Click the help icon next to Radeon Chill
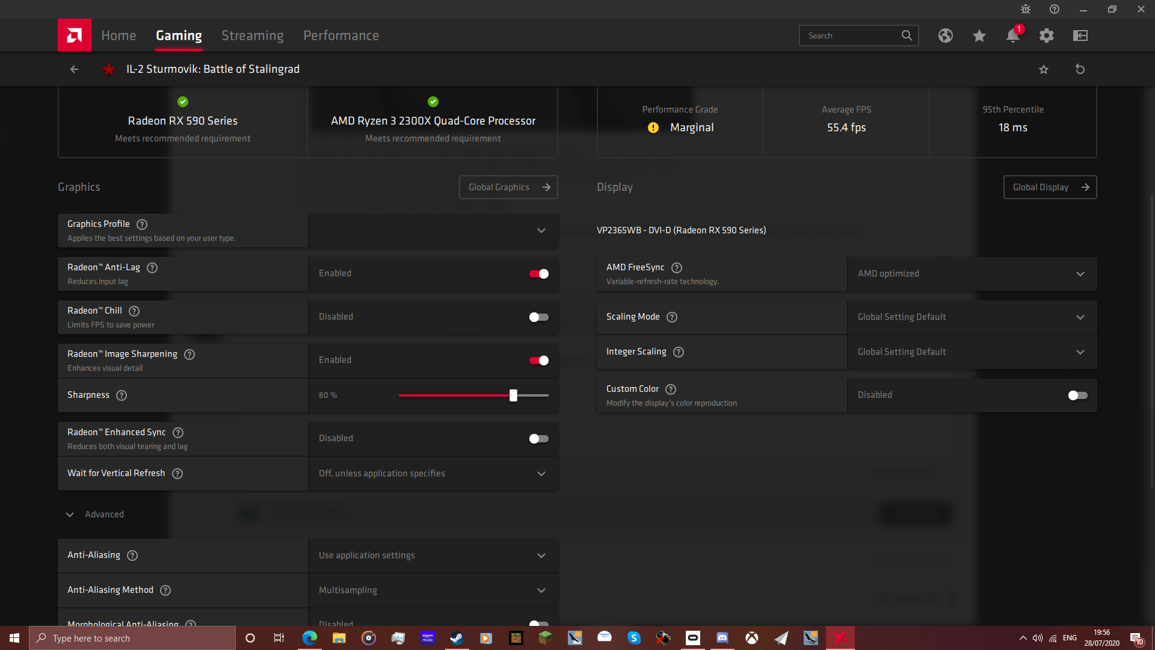Screen dimensions: 1155x650 pyautogui.click(x=134, y=311)
